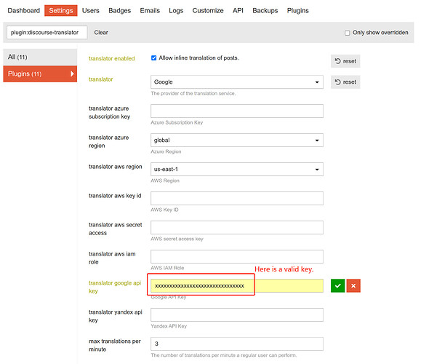Toggle Only show overridden checkbox
Viewport: 421px width, 364px height.
[x=347, y=33]
